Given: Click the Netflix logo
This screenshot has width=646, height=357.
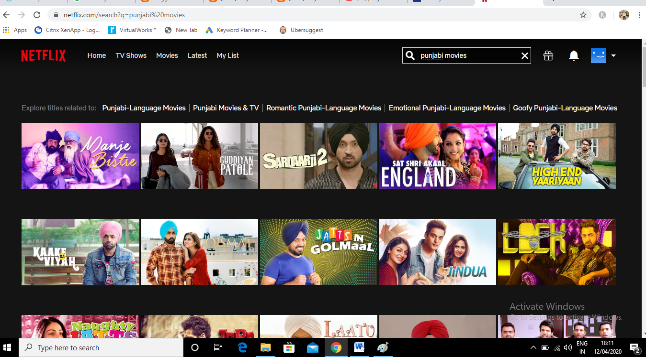Looking at the screenshot, I should (44, 55).
